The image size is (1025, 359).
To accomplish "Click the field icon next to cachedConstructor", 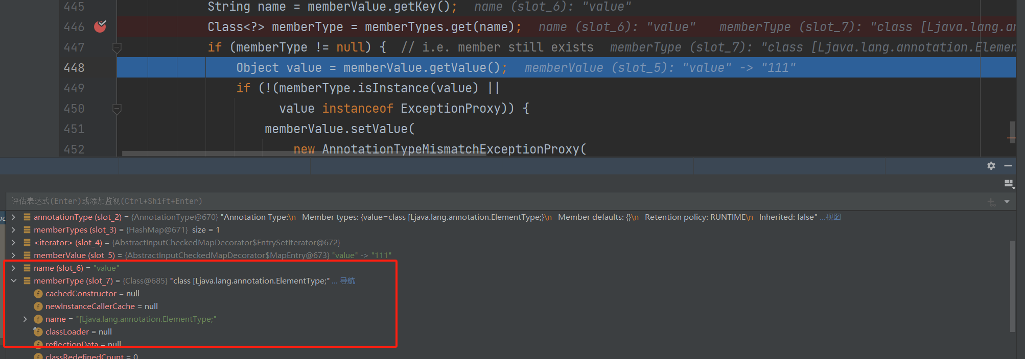I will click(x=38, y=294).
